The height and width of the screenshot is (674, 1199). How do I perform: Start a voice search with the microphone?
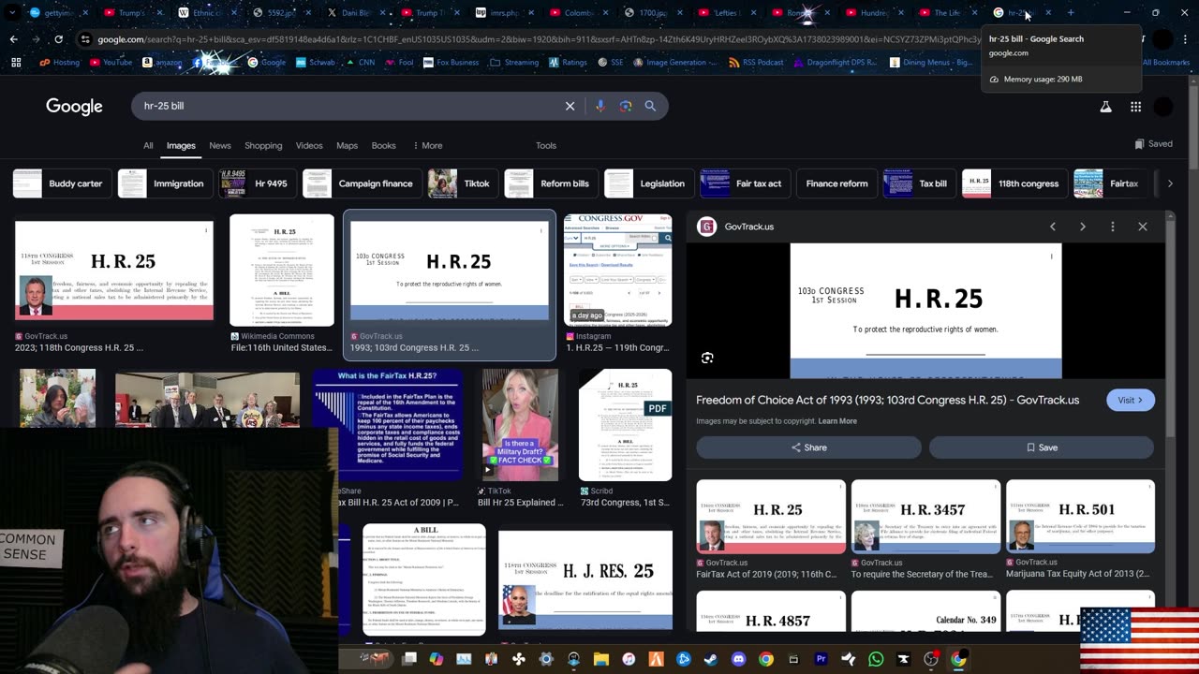pos(600,106)
